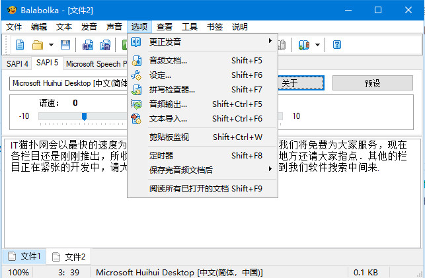Open 设定... settings entry
Image resolution: width=425 pixels, height=278 pixels.
[x=202, y=75]
